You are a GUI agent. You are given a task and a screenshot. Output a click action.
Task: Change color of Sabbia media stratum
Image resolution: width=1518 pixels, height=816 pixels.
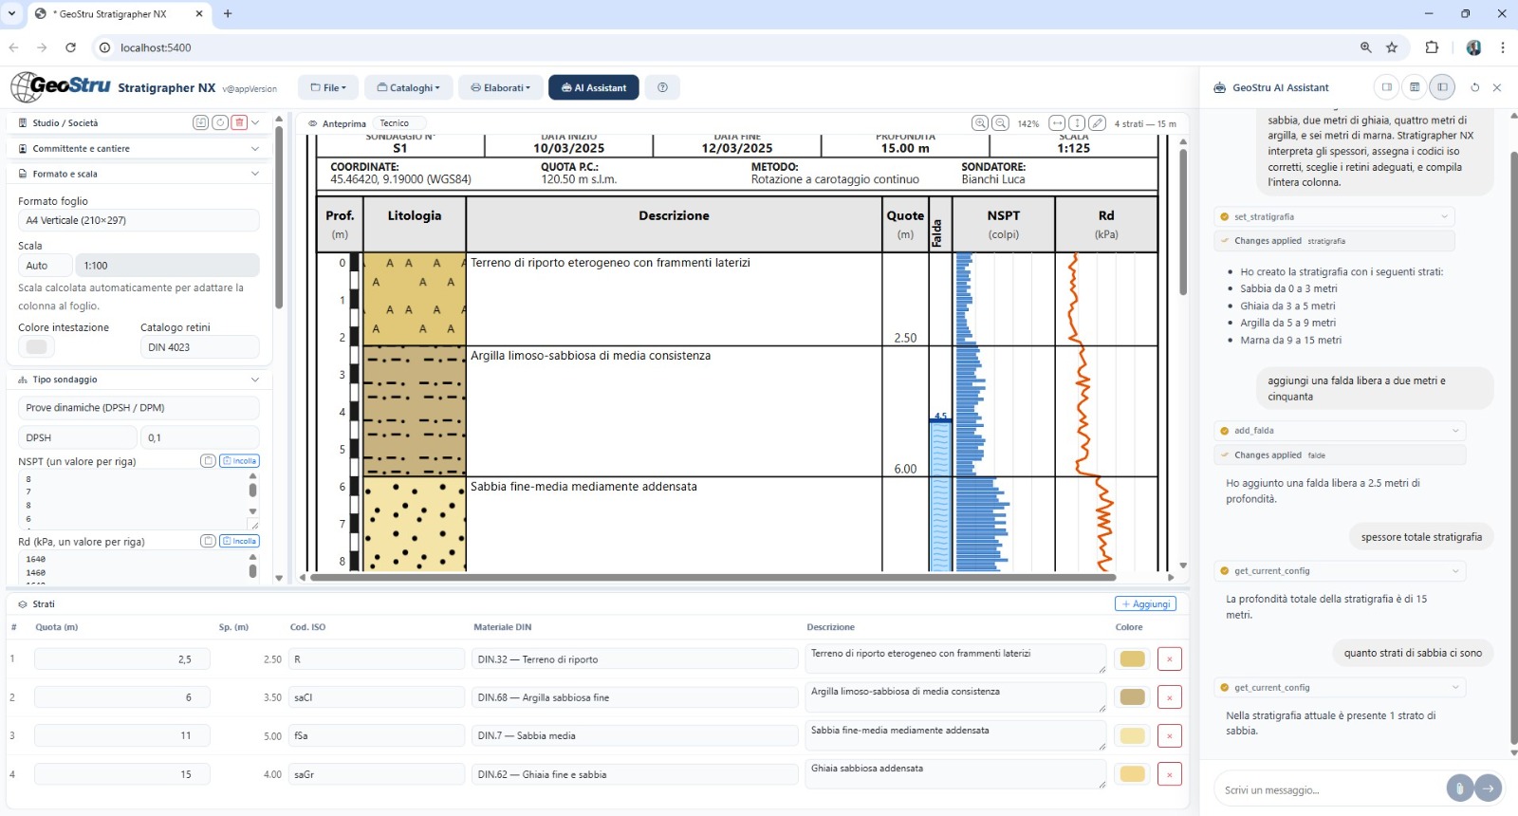tap(1132, 735)
